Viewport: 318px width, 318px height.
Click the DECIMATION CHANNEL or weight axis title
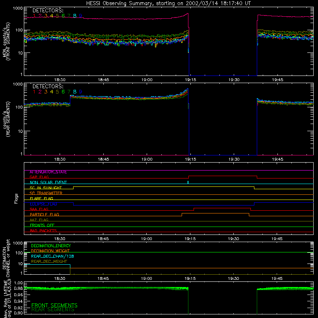click(6, 258)
